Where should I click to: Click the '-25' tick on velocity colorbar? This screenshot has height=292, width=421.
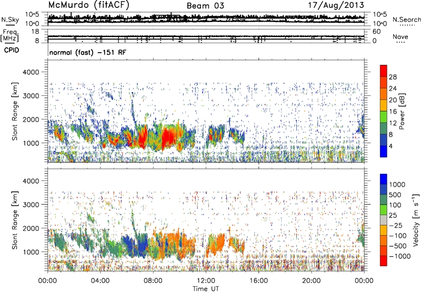(396, 225)
